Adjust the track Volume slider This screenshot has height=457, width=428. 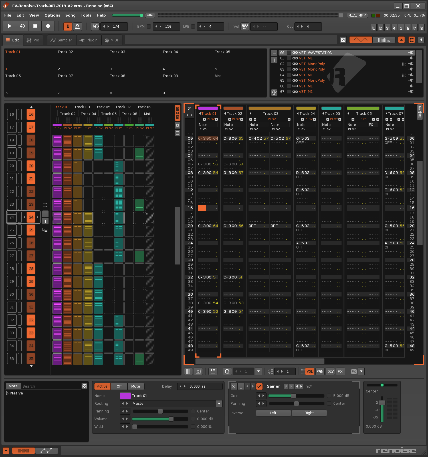[160, 419]
